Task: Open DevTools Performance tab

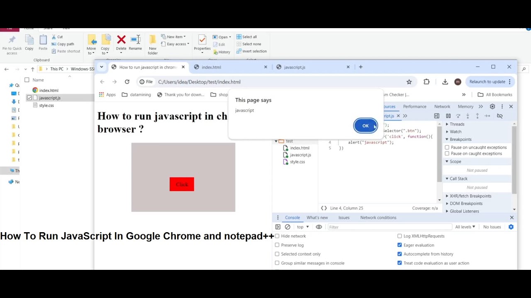Action: (414, 107)
